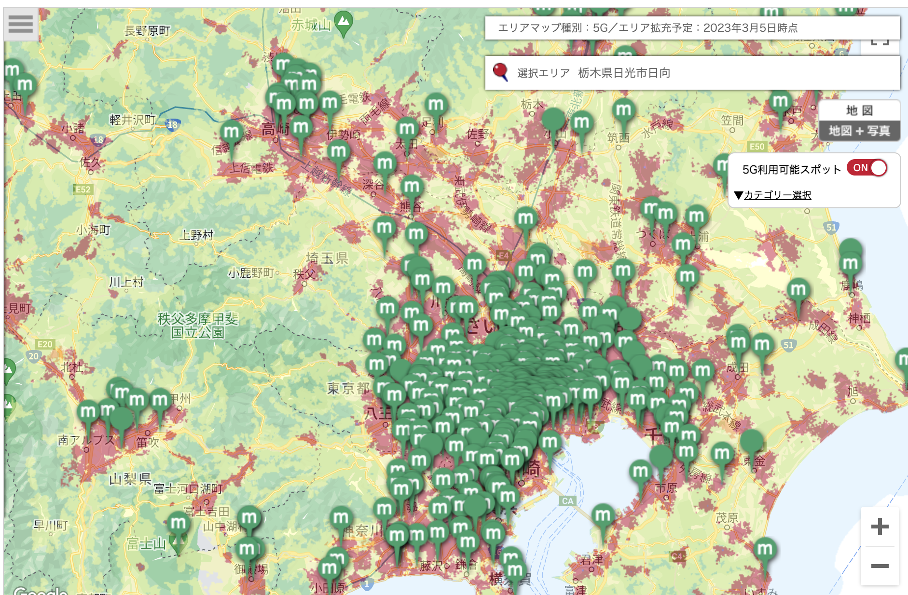
Task: Click the エリアマップ種別：5G date banner
Action: pos(692,28)
